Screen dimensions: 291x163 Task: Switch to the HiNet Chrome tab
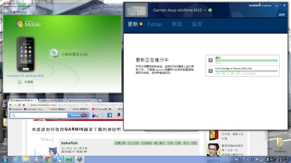coord(53,101)
